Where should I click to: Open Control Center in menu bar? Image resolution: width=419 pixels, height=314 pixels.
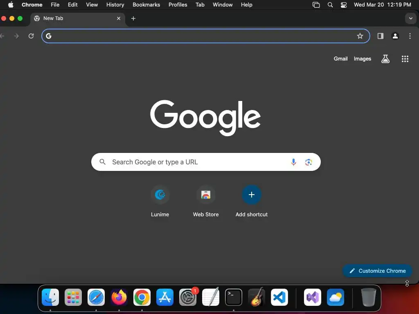344,5
